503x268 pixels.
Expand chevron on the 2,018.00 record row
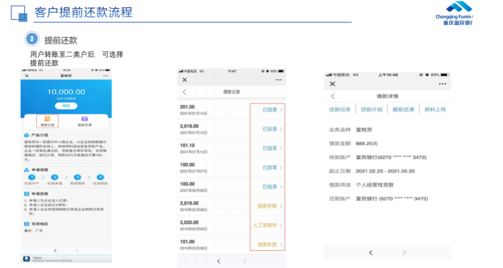[x=281, y=129]
